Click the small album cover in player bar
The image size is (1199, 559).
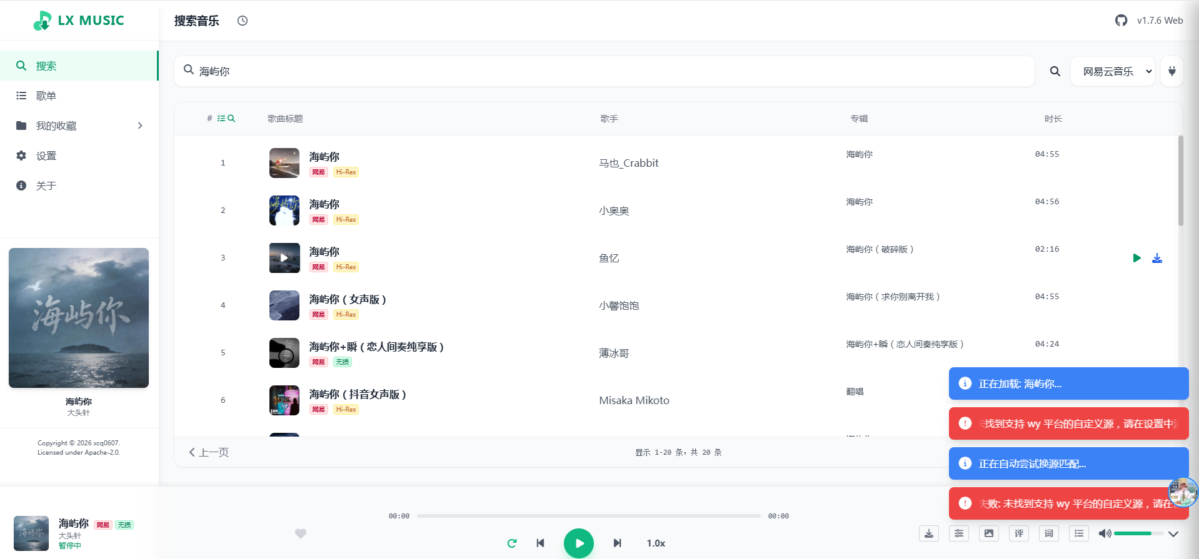tap(31, 533)
